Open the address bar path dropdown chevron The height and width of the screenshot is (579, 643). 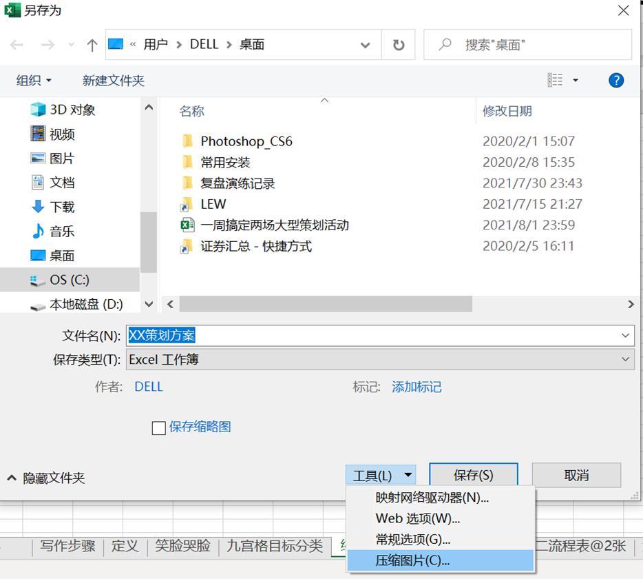366,45
